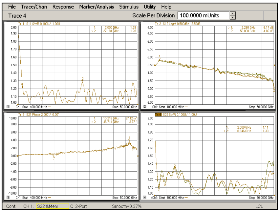
Task: Open the Marker/Analysis menu
Action: tap(97, 7)
